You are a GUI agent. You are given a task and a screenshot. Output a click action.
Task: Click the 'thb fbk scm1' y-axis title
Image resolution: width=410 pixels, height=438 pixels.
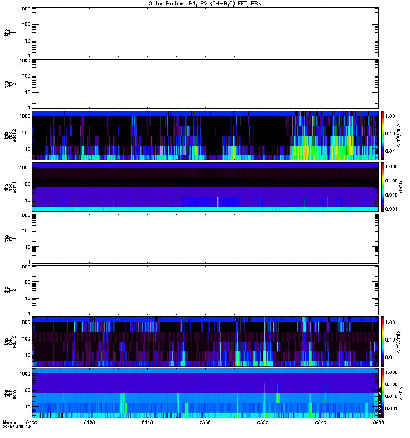click(x=10, y=187)
